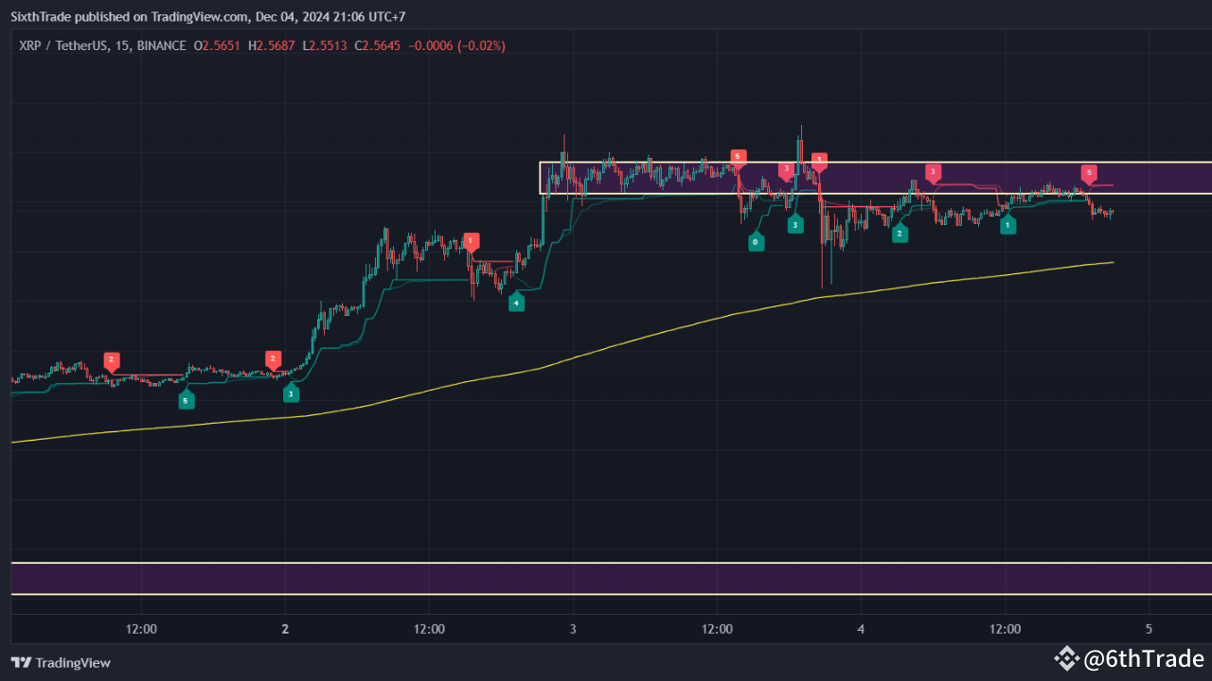The height and width of the screenshot is (681, 1212).
Task: Click the red signal marker 1 at the price peak
Action: pos(471,240)
